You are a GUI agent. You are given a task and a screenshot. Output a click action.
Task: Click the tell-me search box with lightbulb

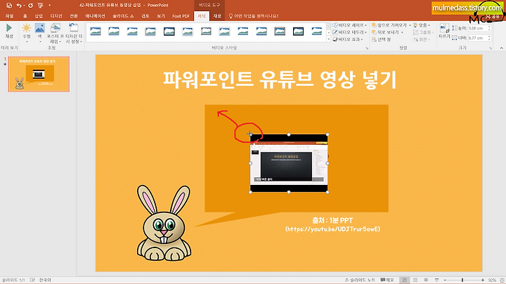(x=253, y=16)
